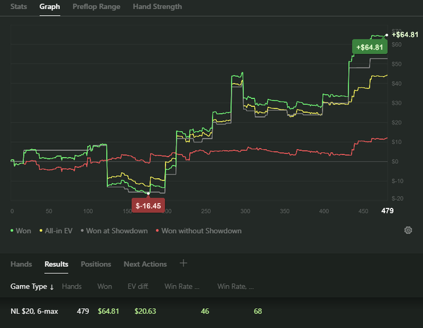Click the 250 x-axis label
This screenshot has height=328, width=423.
pyautogui.click(x=206, y=211)
